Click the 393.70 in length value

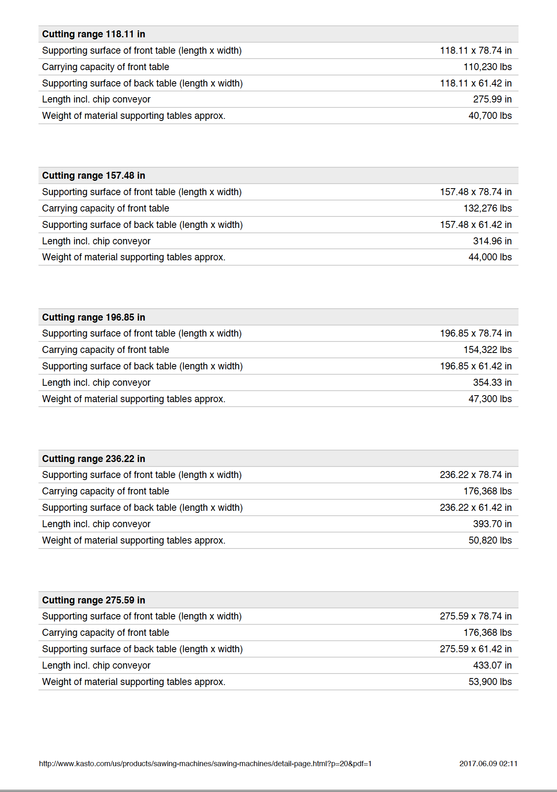(x=492, y=524)
